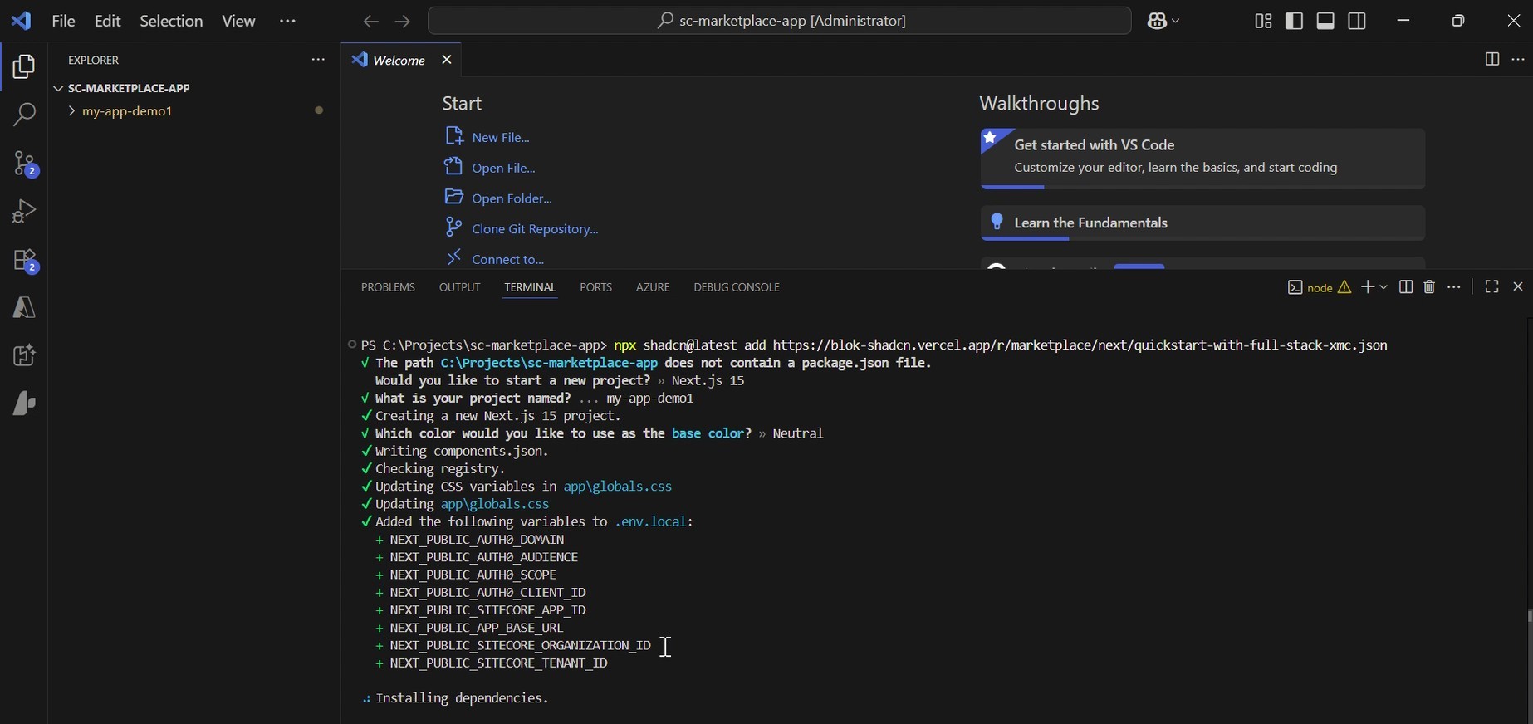The height and width of the screenshot is (724, 1533).
Task: Click Clone Git Repository... link
Action: pyautogui.click(x=535, y=230)
